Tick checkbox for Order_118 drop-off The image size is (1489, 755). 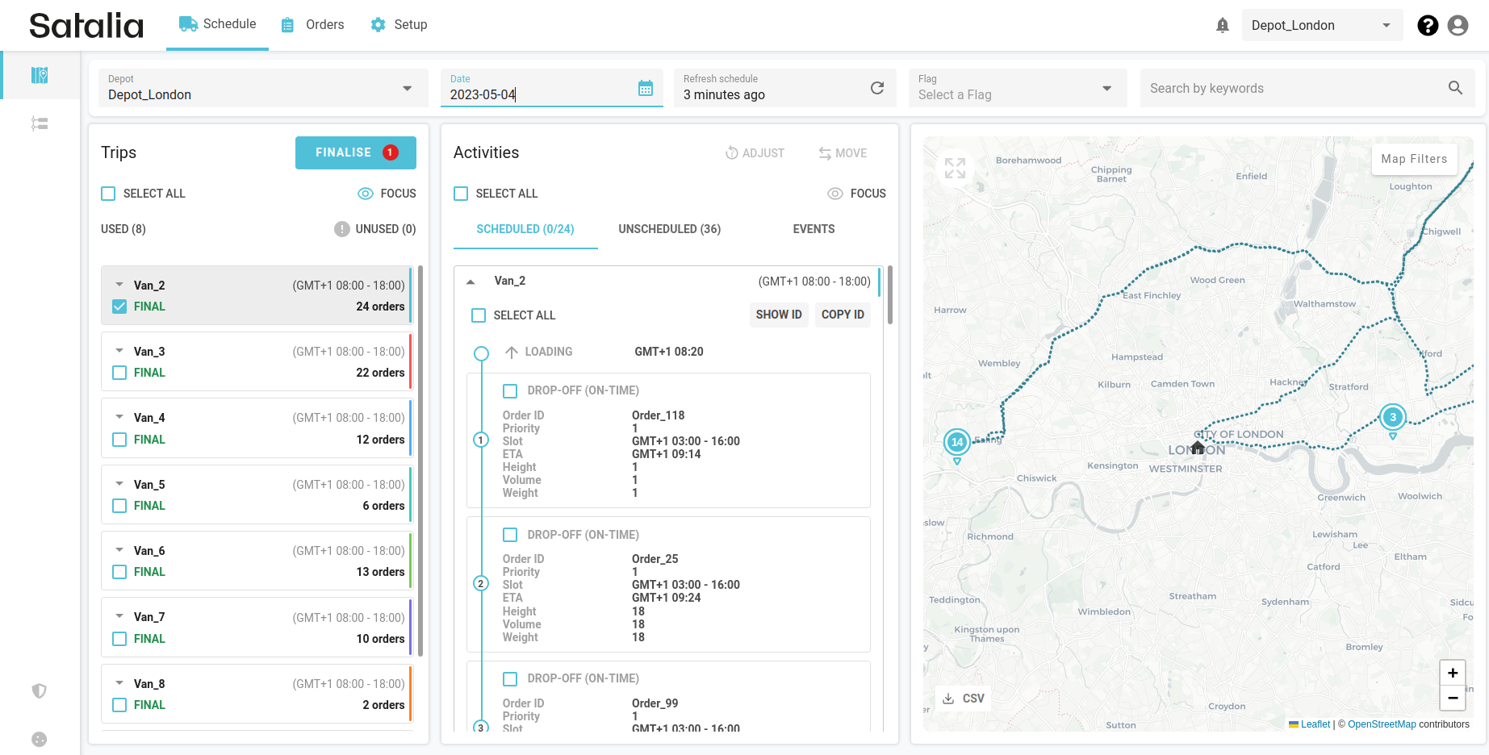point(510,391)
